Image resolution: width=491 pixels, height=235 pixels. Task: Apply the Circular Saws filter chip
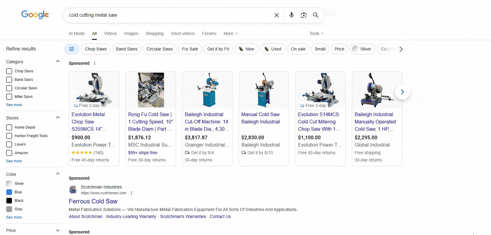click(x=160, y=49)
